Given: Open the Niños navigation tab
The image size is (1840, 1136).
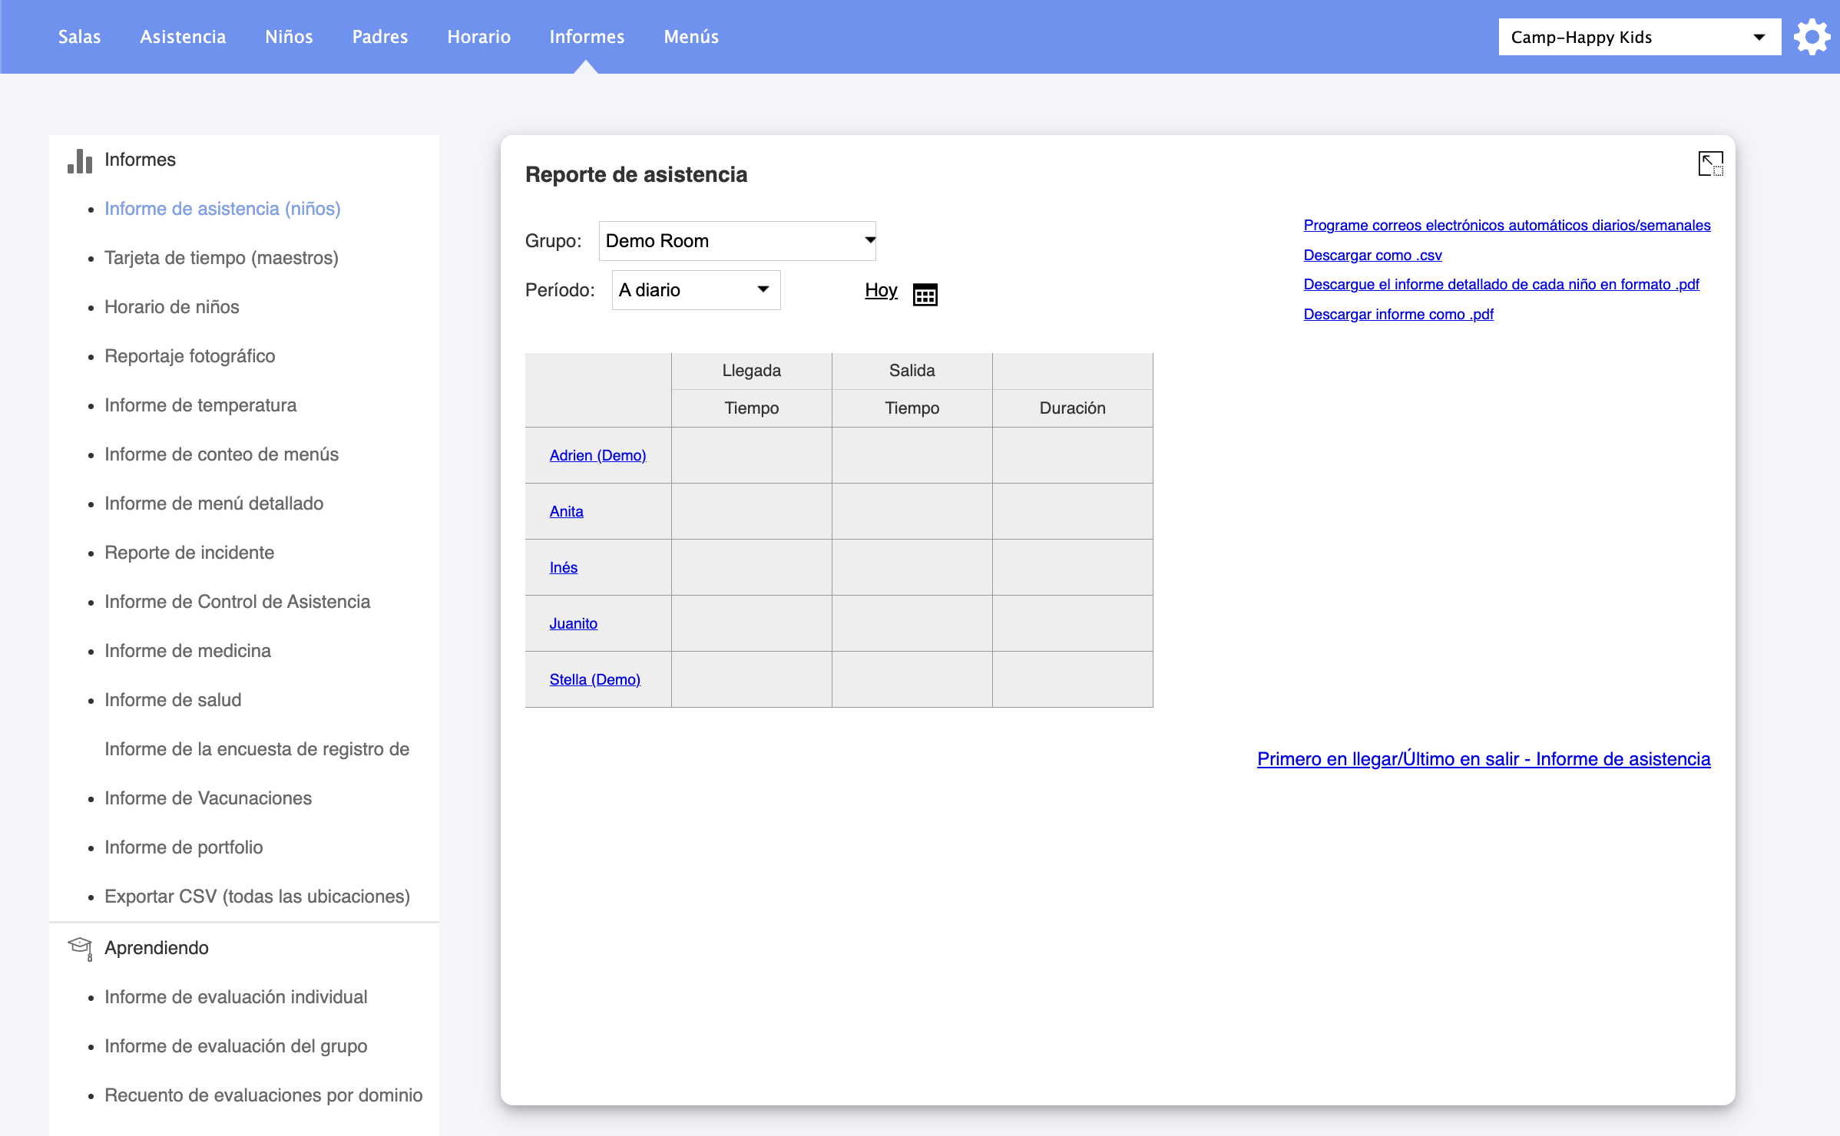Looking at the screenshot, I should 289,37.
